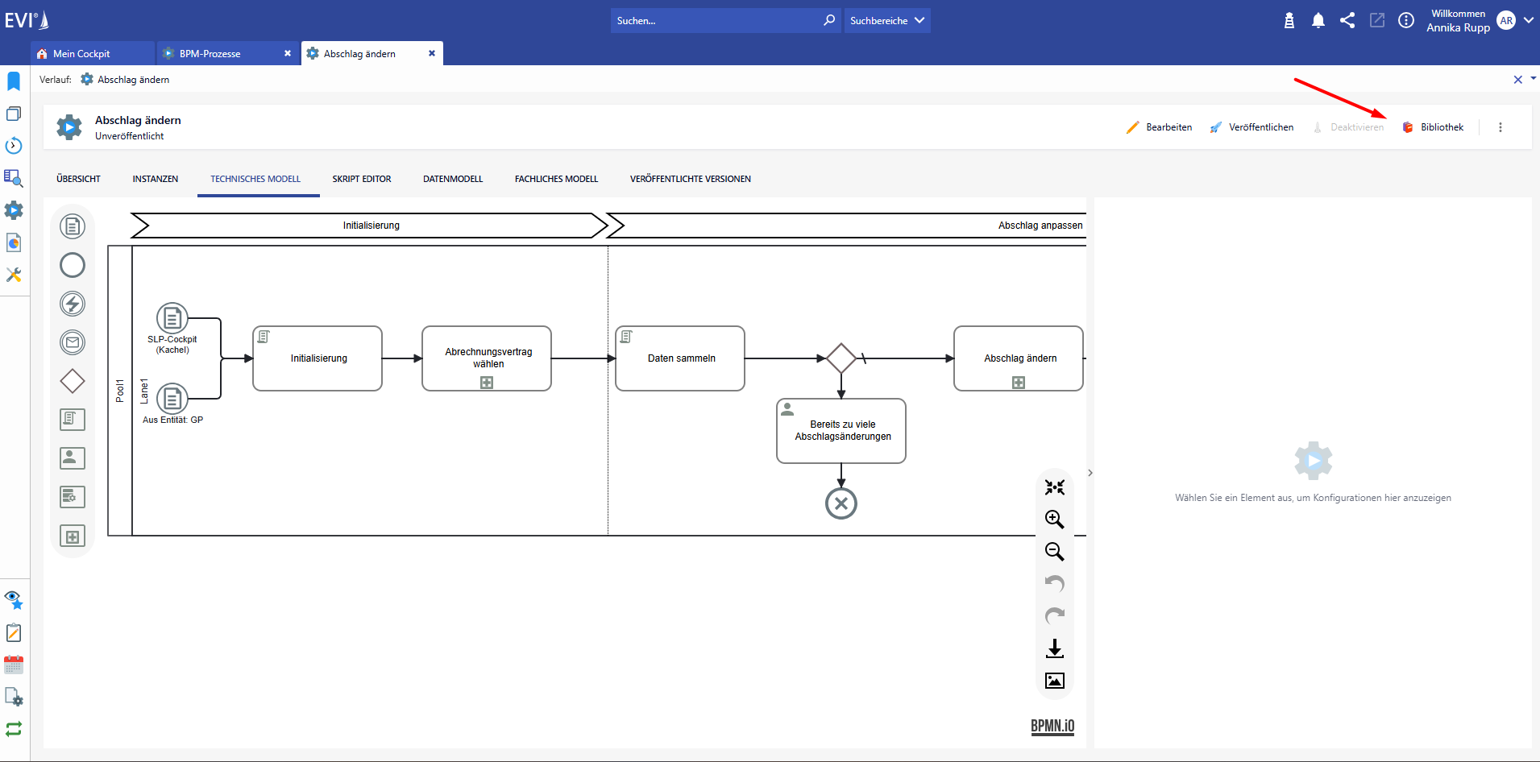Open the three-dot more actions menu

pos(1500,127)
